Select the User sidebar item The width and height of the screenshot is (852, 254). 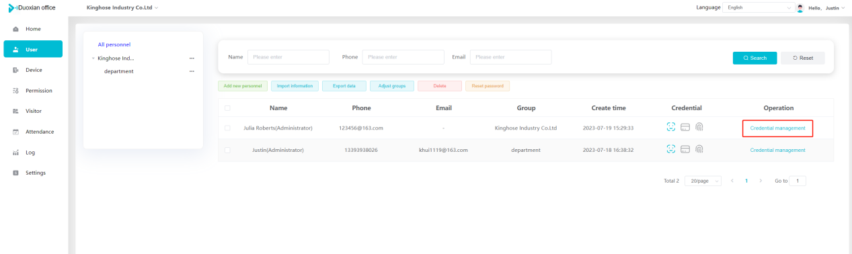click(33, 49)
